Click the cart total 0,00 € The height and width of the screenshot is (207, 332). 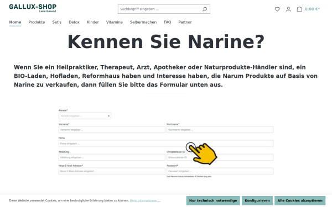coord(312,9)
